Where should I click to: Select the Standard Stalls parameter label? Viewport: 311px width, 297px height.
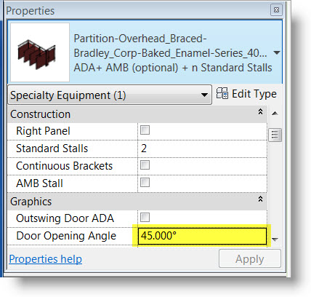point(52,148)
